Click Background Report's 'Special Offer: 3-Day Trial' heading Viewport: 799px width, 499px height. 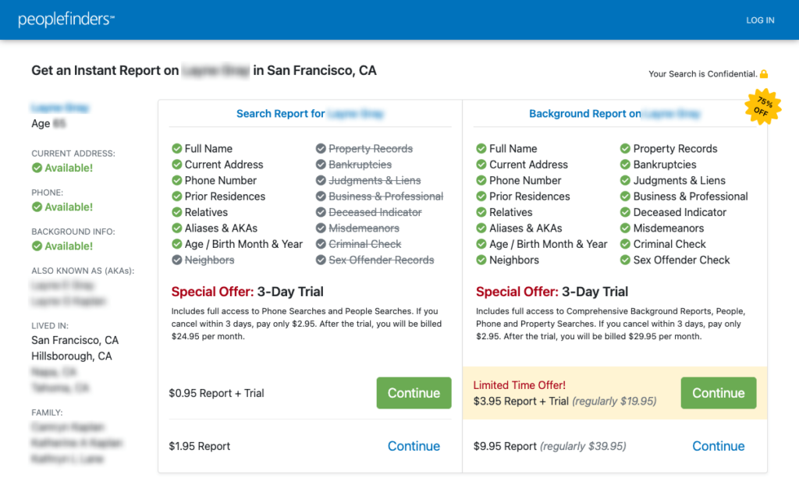552,292
